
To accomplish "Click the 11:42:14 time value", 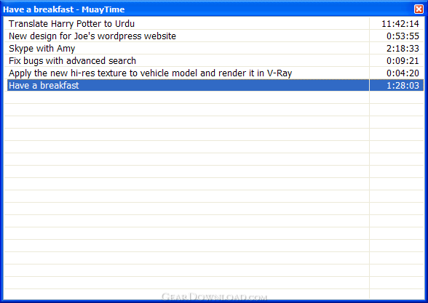I will point(400,24).
